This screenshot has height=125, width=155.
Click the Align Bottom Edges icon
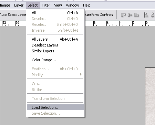pyautogui.click(x=136, y=15)
